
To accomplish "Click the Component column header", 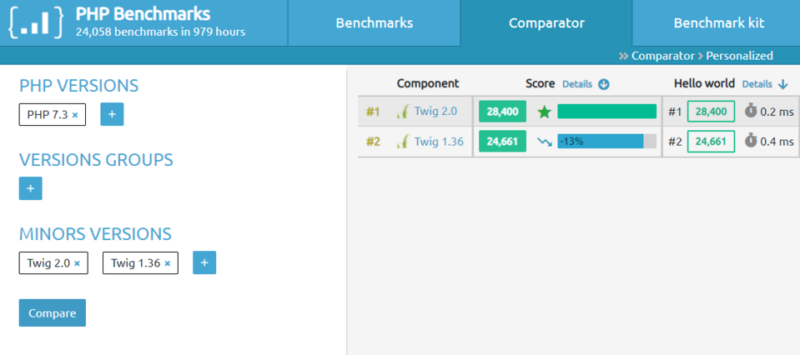I will coord(428,83).
